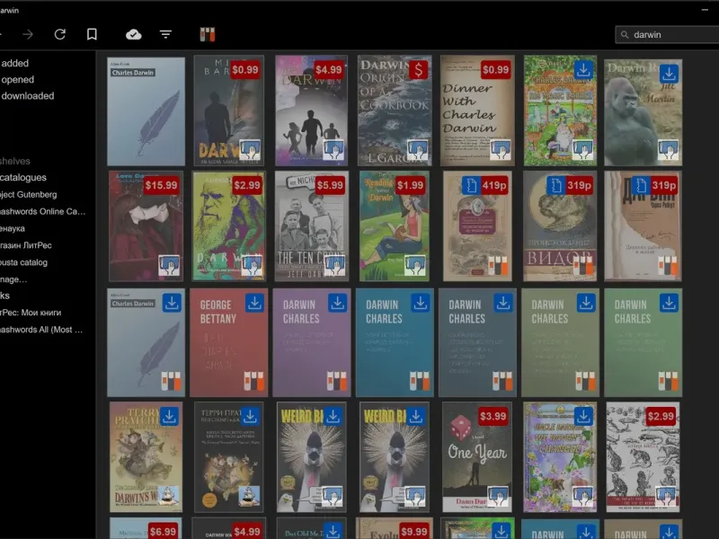The image size is (719, 539).
Task: Select the 'downloaded' sidebar entry
Action: coord(28,96)
